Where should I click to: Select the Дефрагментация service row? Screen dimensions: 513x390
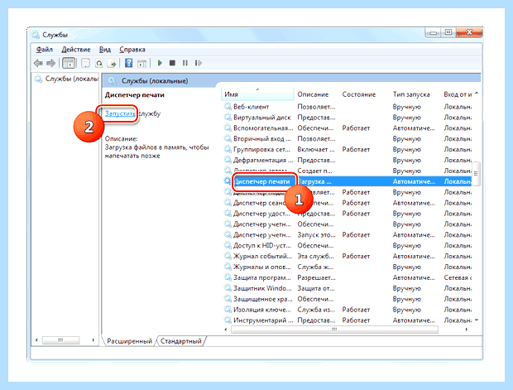(348, 160)
